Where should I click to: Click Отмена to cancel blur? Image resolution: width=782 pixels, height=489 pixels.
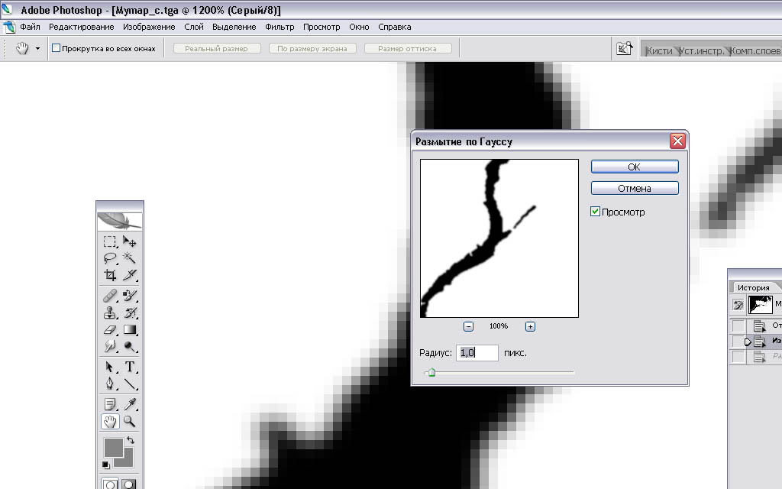click(x=635, y=188)
